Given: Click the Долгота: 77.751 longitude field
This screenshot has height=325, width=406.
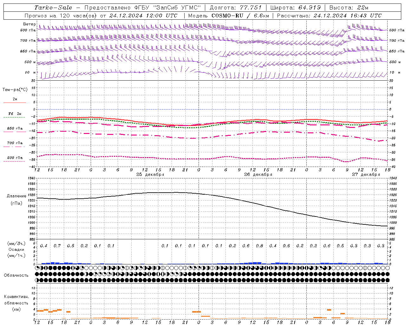Looking at the screenshot, I should point(236,8).
